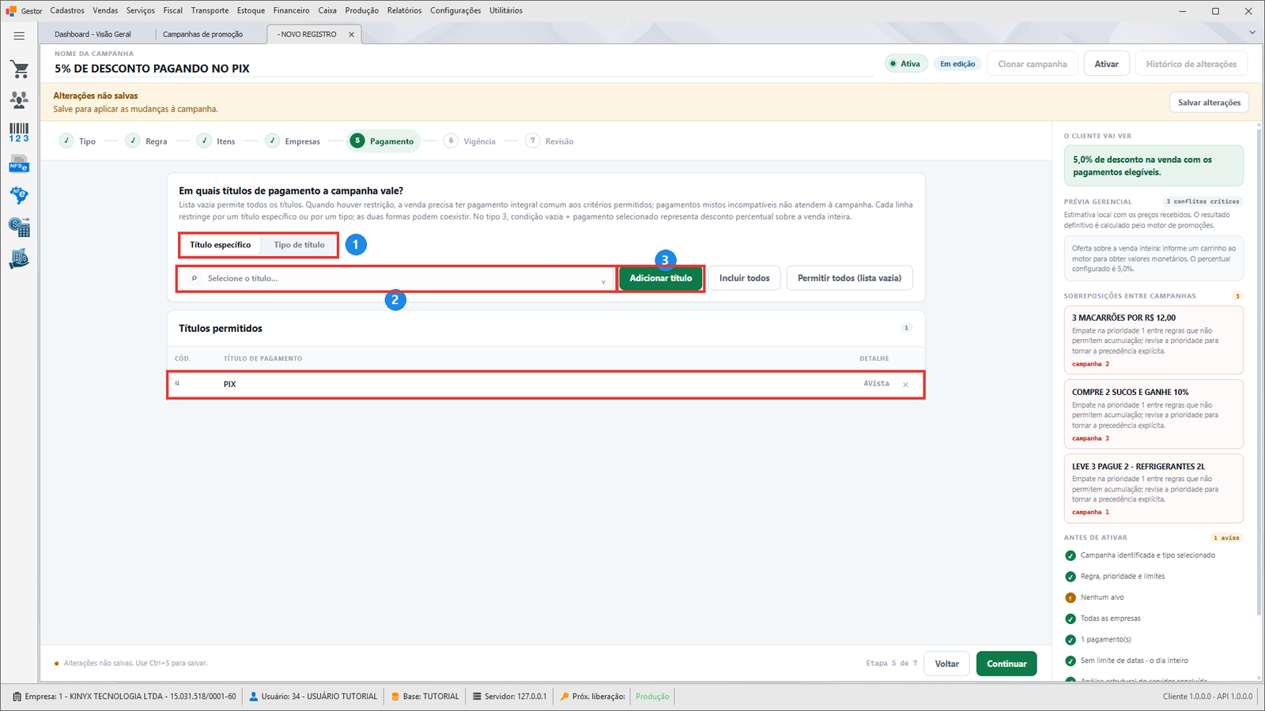The width and height of the screenshot is (1265, 711).
Task: Open the tab list chevron at top right
Action: coord(1252,32)
